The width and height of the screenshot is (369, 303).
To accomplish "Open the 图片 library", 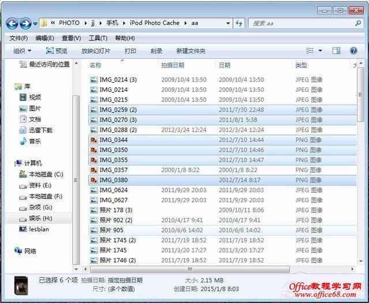I will tap(30, 109).
